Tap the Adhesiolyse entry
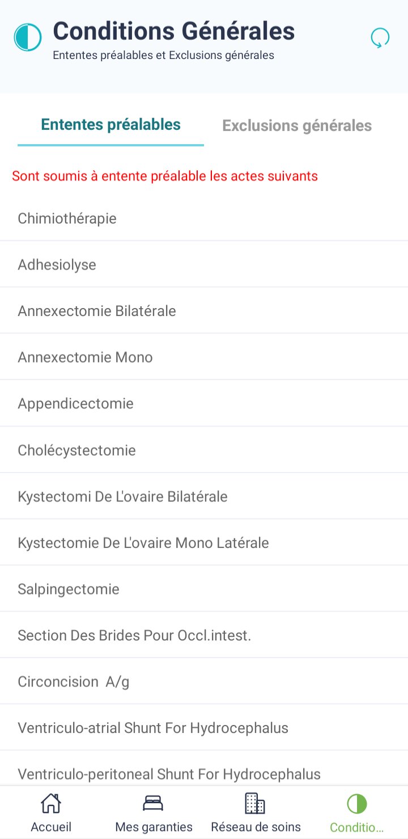This screenshot has width=408, height=839. (x=204, y=265)
